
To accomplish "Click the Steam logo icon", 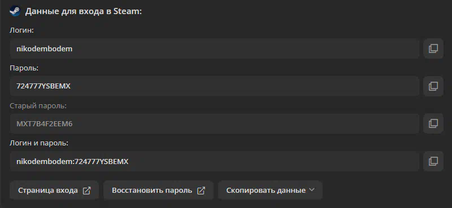I will (15, 11).
